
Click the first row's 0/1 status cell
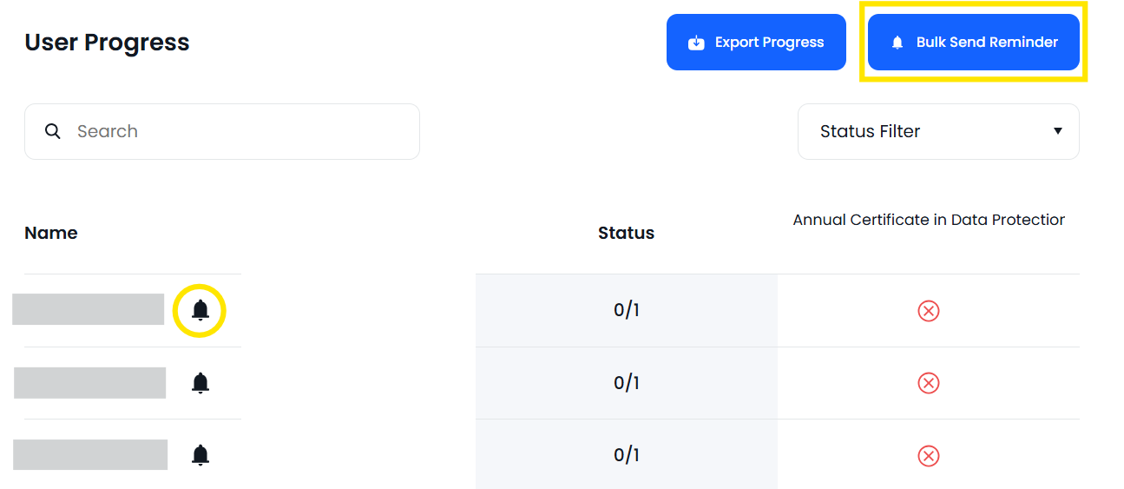[627, 310]
